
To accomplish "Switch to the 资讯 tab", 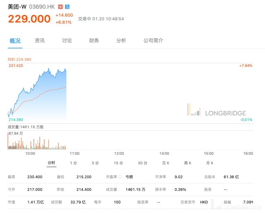I will (x=40, y=41).
